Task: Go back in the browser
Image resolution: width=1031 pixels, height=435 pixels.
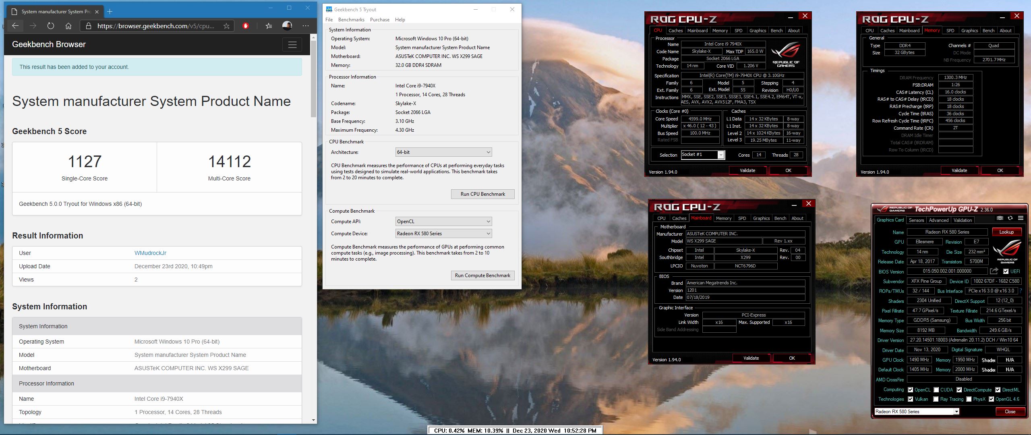Action: (x=15, y=26)
